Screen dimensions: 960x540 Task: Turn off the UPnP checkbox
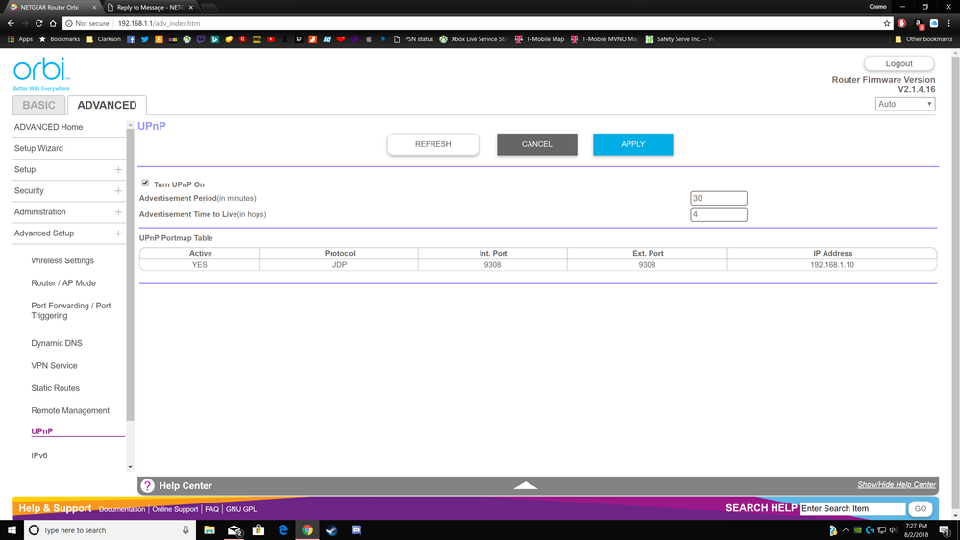[145, 184]
